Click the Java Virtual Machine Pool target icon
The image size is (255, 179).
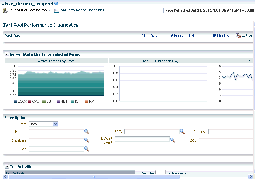point(5,10)
